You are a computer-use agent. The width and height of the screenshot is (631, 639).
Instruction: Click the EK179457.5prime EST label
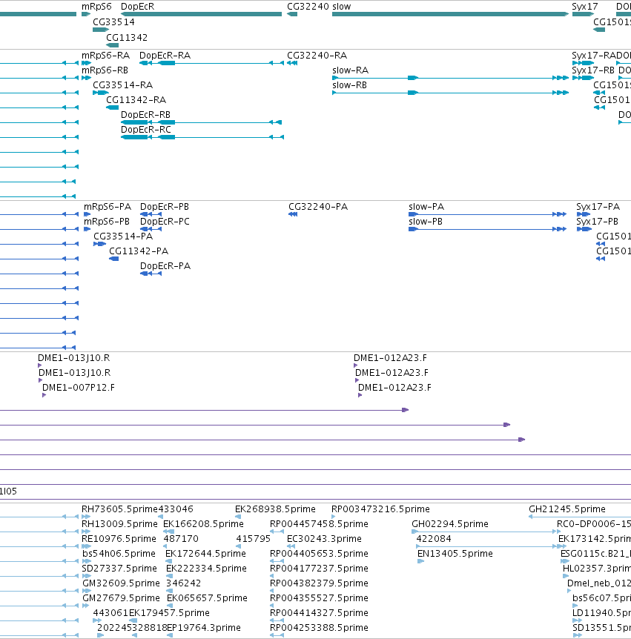(169, 613)
